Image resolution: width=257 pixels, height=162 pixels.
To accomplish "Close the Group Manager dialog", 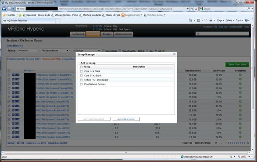I will click(x=175, y=54).
